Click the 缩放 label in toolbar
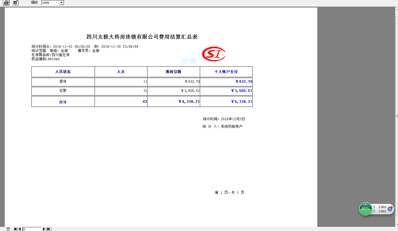 [x=34, y=2]
